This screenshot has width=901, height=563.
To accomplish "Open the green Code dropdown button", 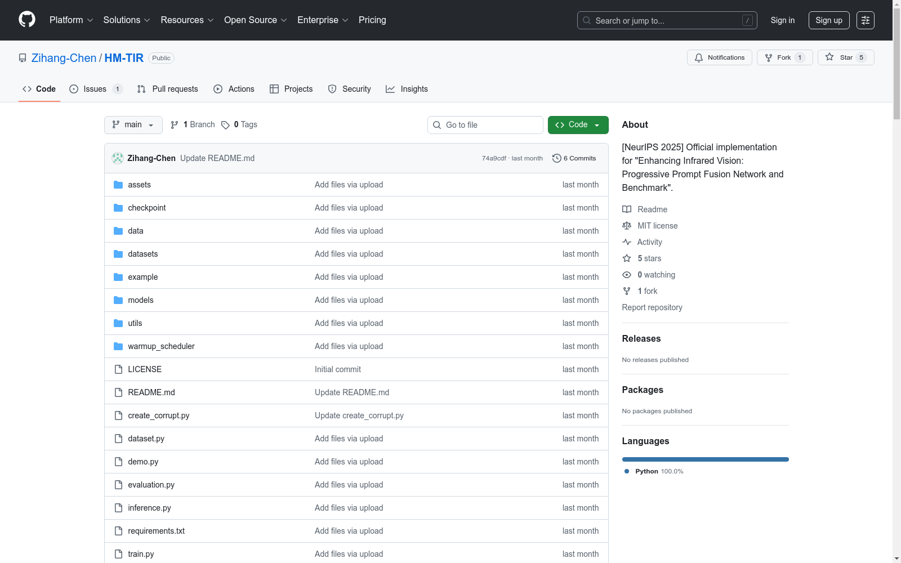I will click(578, 125).
